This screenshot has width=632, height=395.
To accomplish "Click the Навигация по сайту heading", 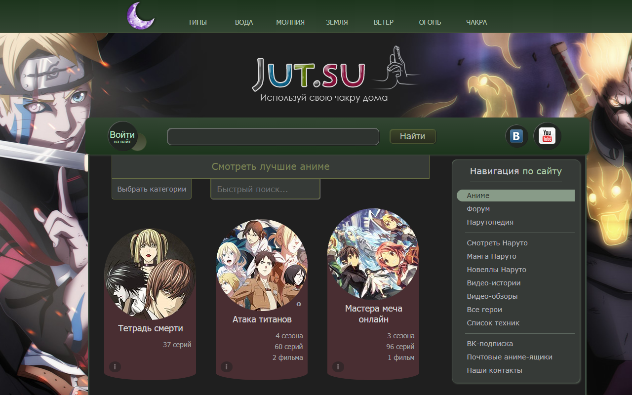I will tap(516, 171).
